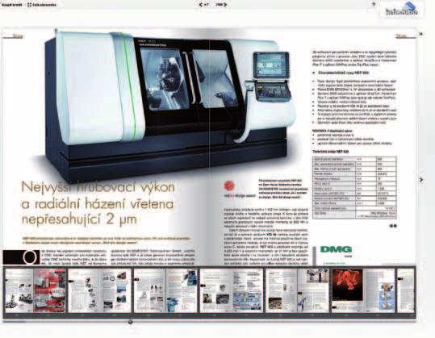Click the round thumbnail strip toggle handle
The image size is (435, 338).
tap(130, 322)
